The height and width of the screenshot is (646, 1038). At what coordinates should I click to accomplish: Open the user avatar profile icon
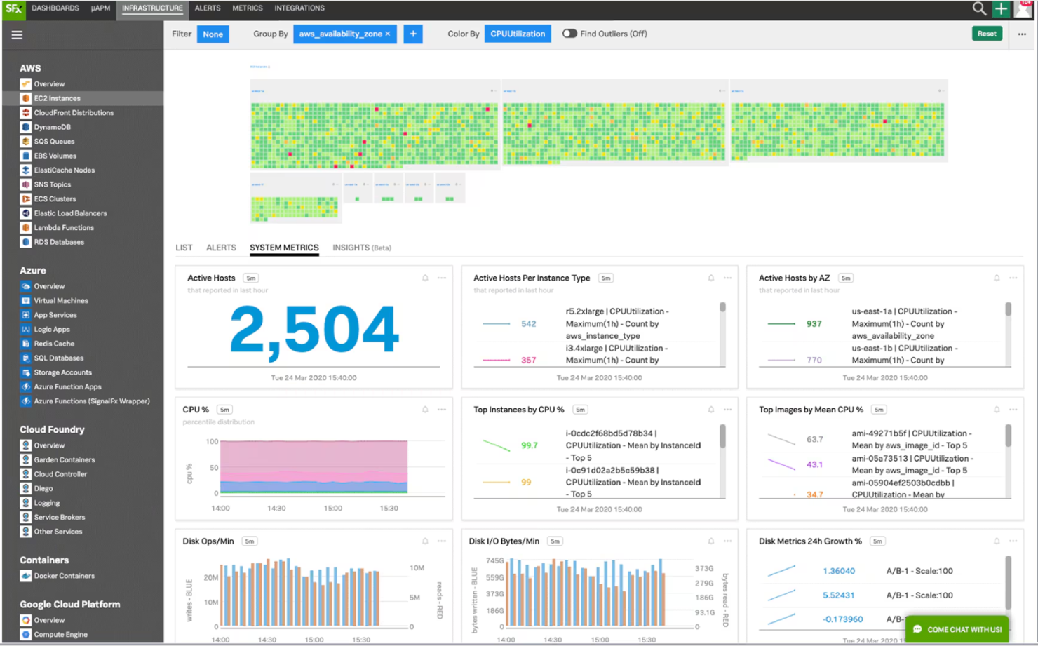[1023, 9]
